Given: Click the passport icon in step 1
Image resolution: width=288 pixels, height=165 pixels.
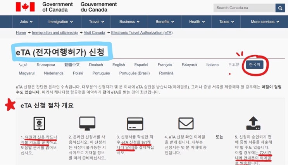Looking at the screenshot, I should click(x=39, y=123).
